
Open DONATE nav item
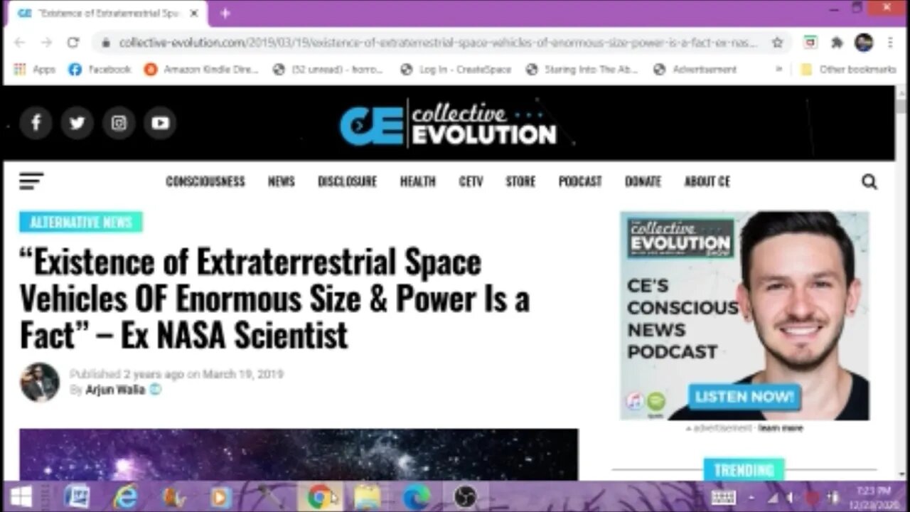643,182
